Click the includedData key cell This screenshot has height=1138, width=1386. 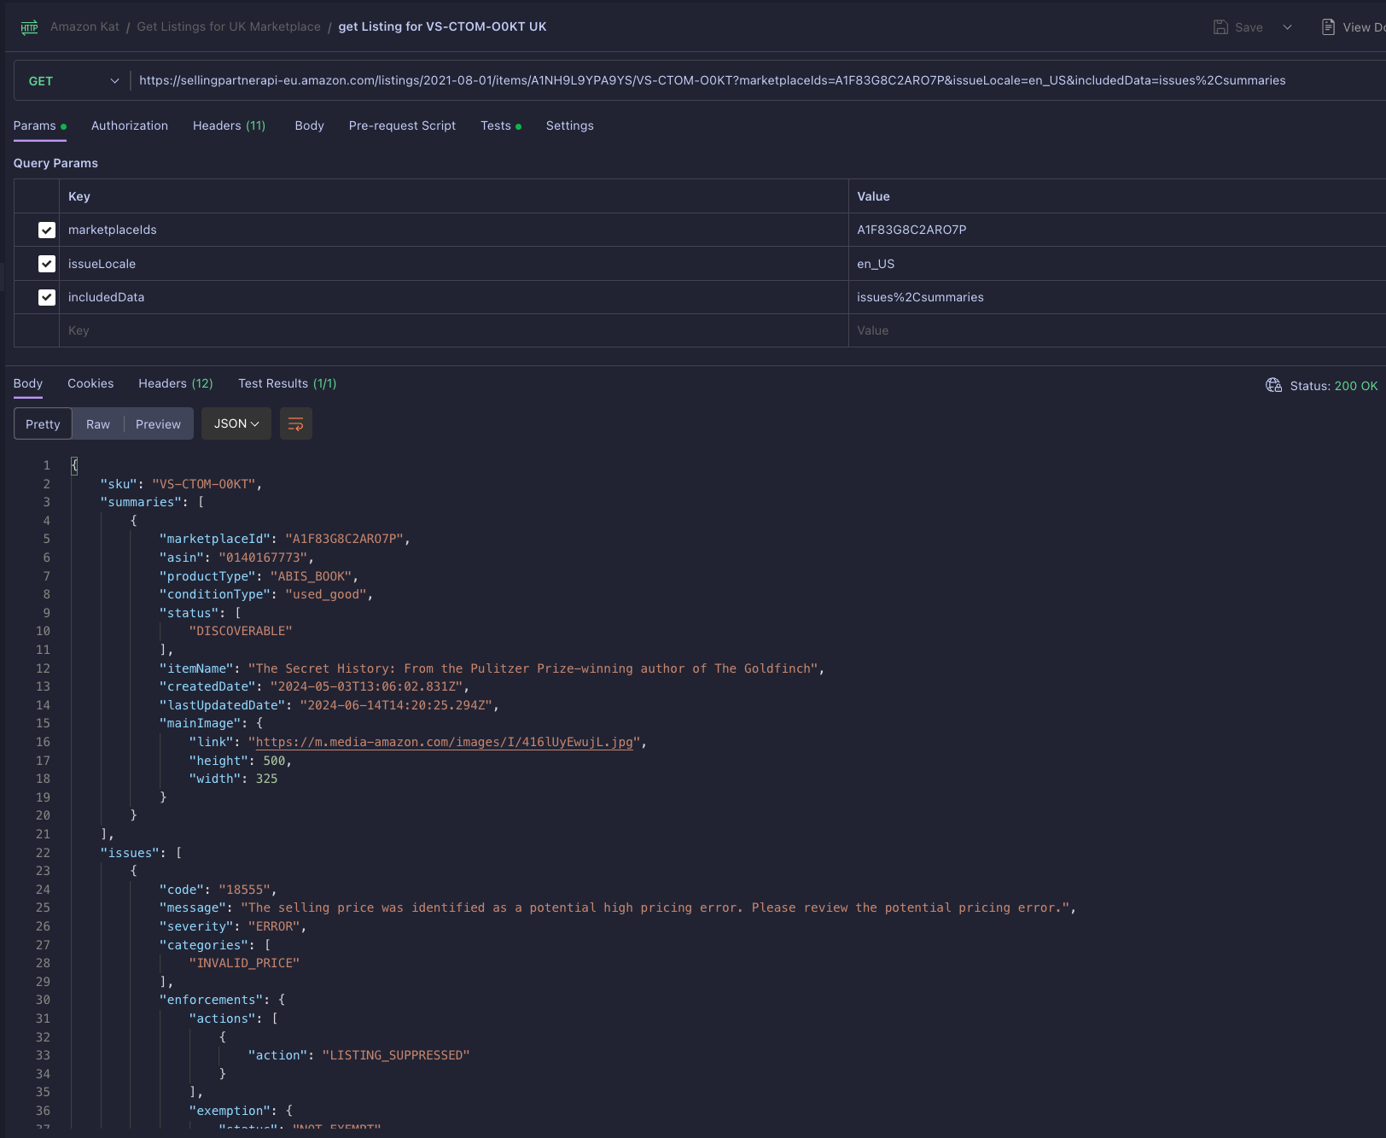point(454,297)
